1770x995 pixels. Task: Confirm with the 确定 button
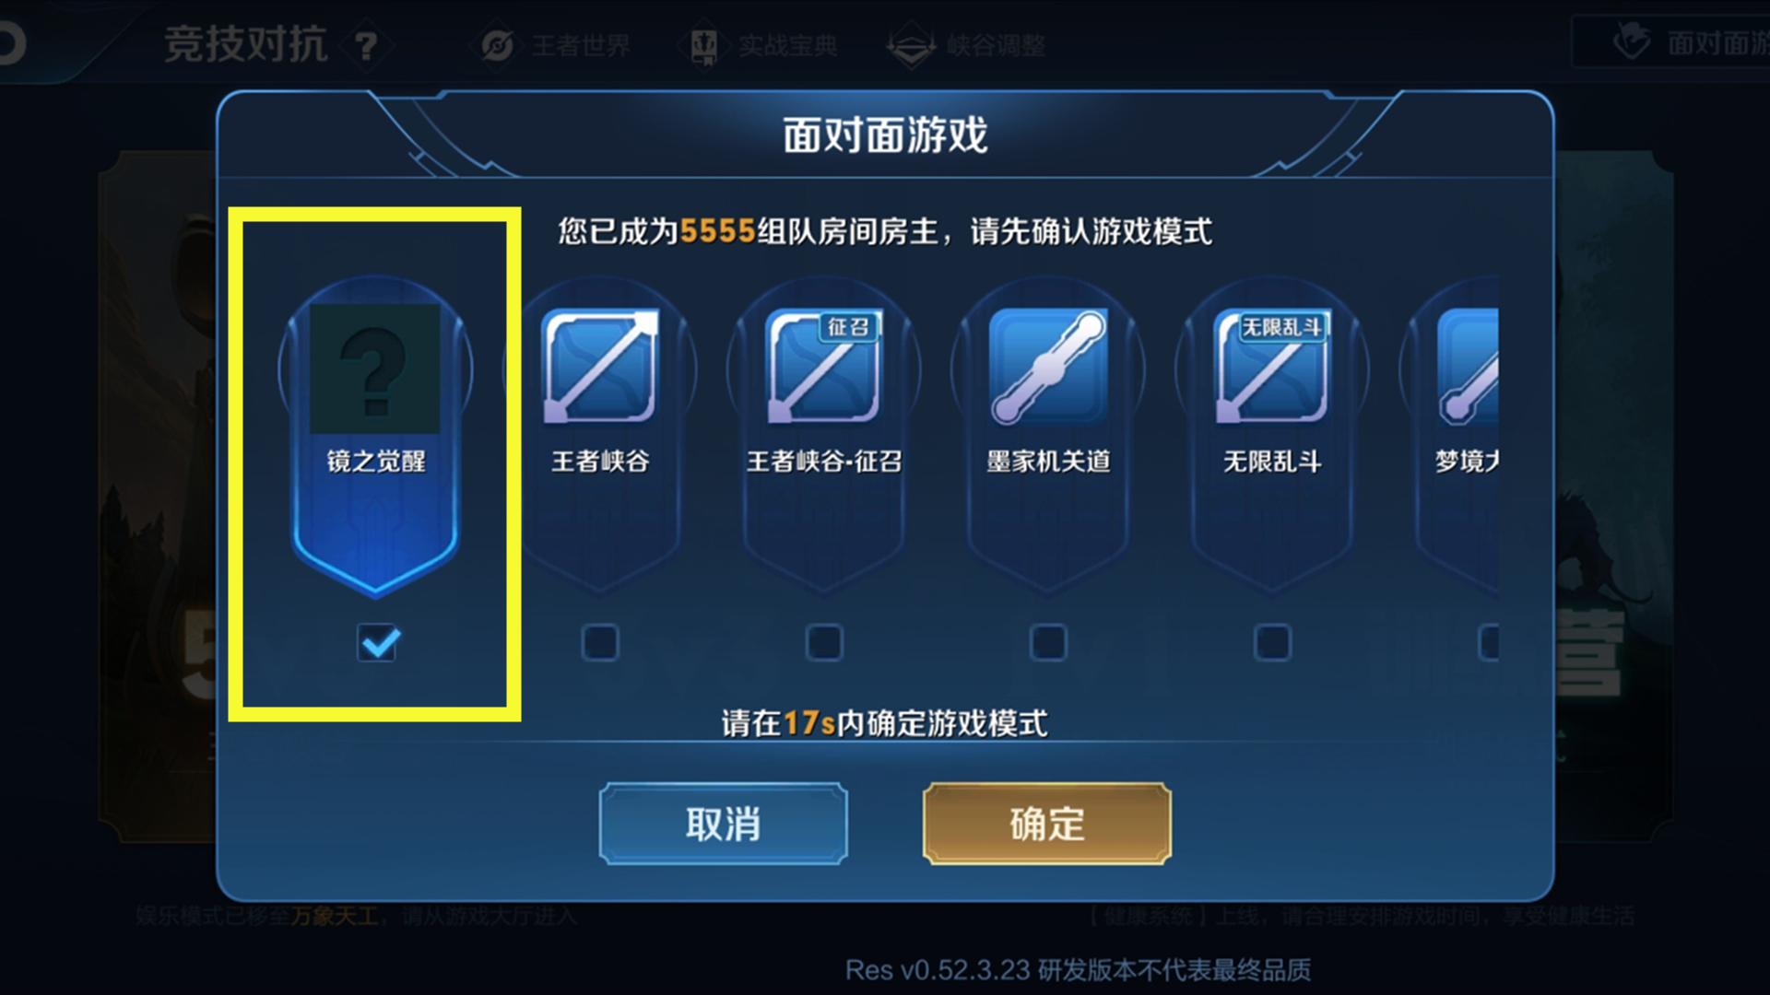(1047, 824)
